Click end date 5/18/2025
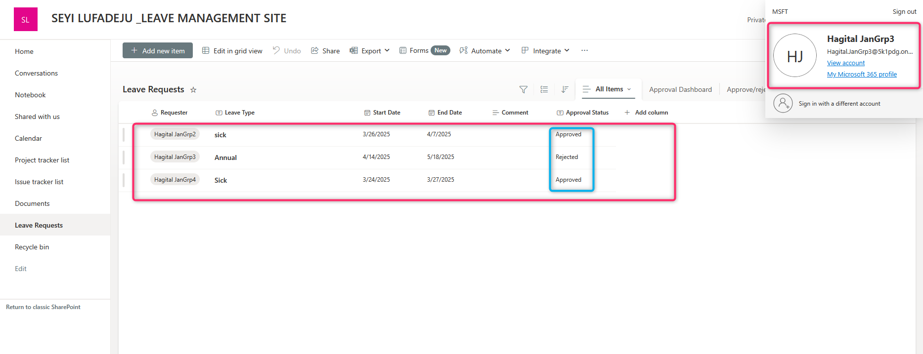Screen dimensions: 923x354 (440, 157)
